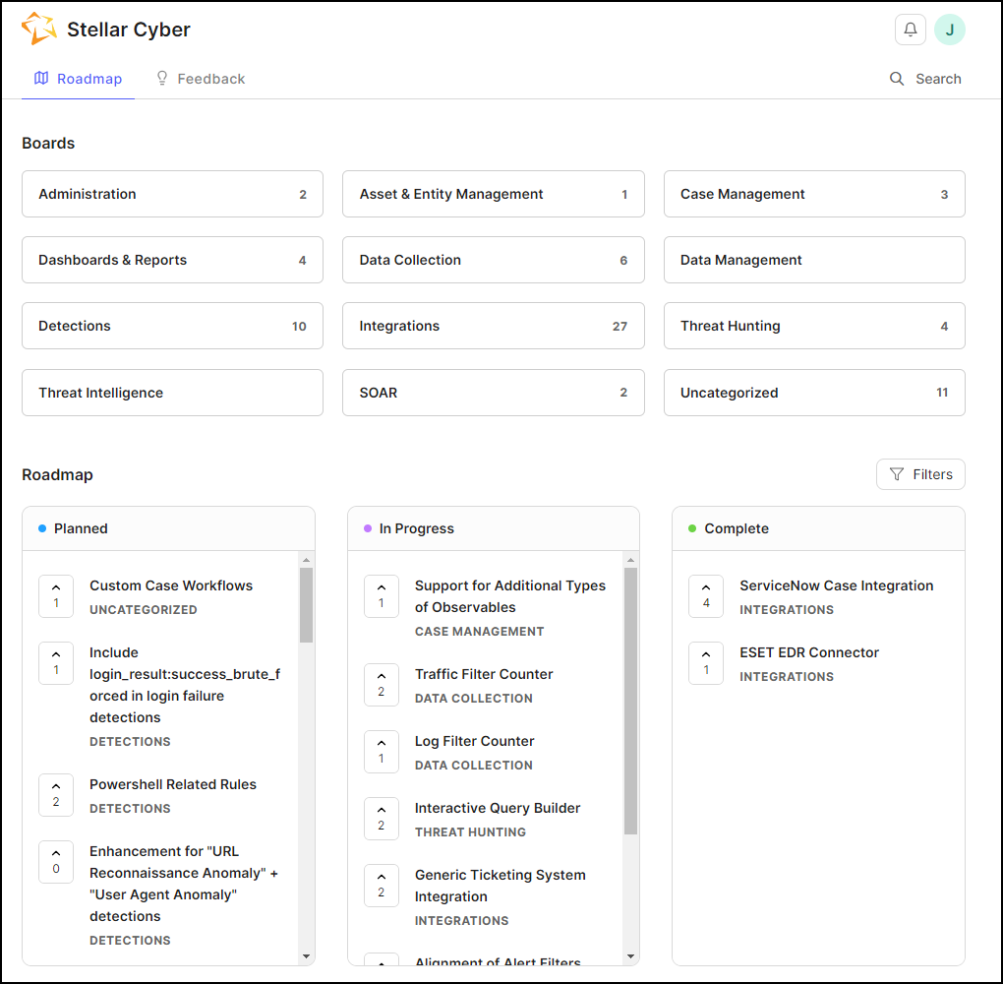
Task: Open the Case Management board
Action: [814, 194]
